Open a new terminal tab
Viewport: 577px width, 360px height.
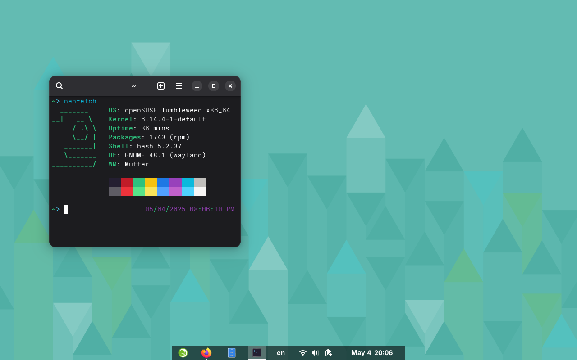click(x=161, y=86)
